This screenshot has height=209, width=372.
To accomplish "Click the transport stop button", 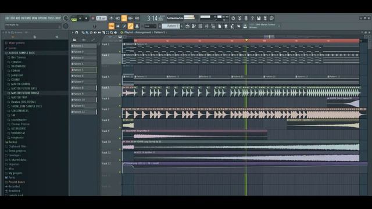I will point(86,18).
